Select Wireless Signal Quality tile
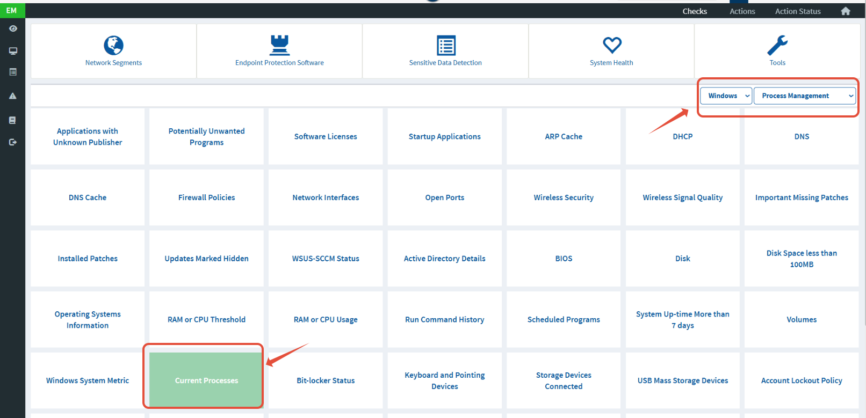866x418 pixels. pyautogui.click(x=683, y=197)
